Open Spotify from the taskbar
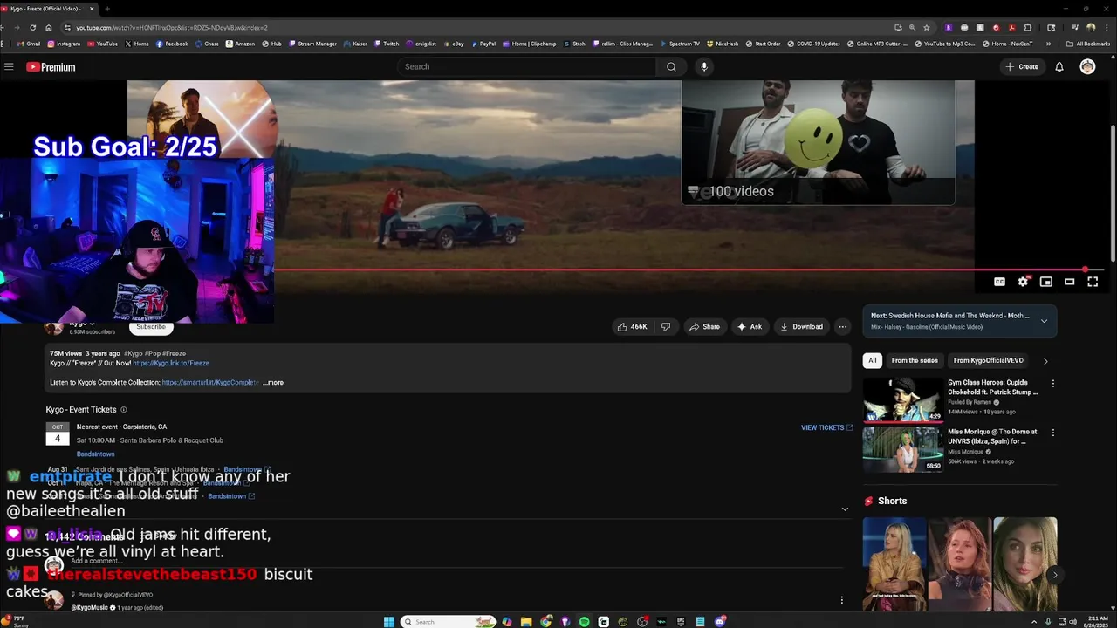The image size is (1117, 628). pos(584,621)
